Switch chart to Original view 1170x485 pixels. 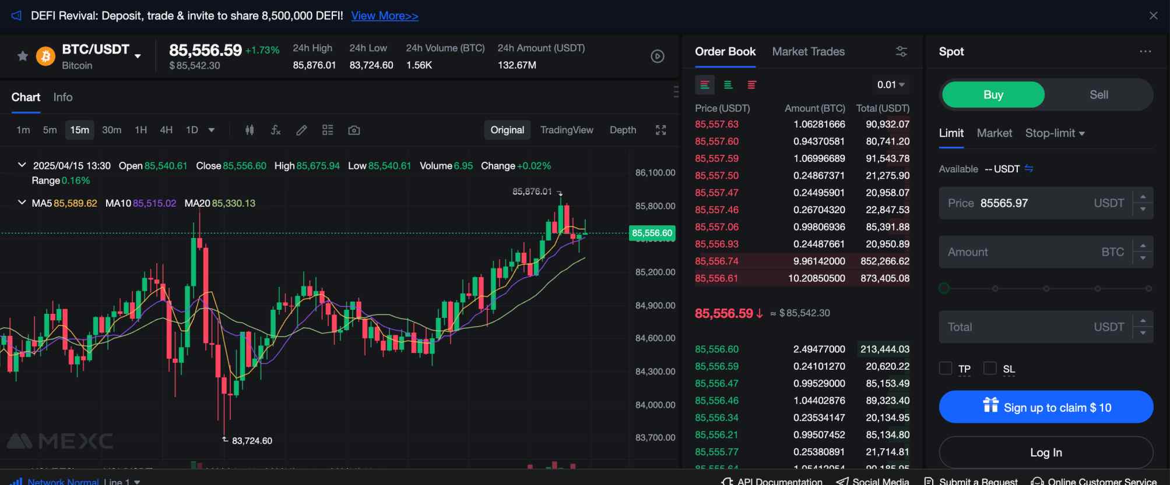[507, 130]
